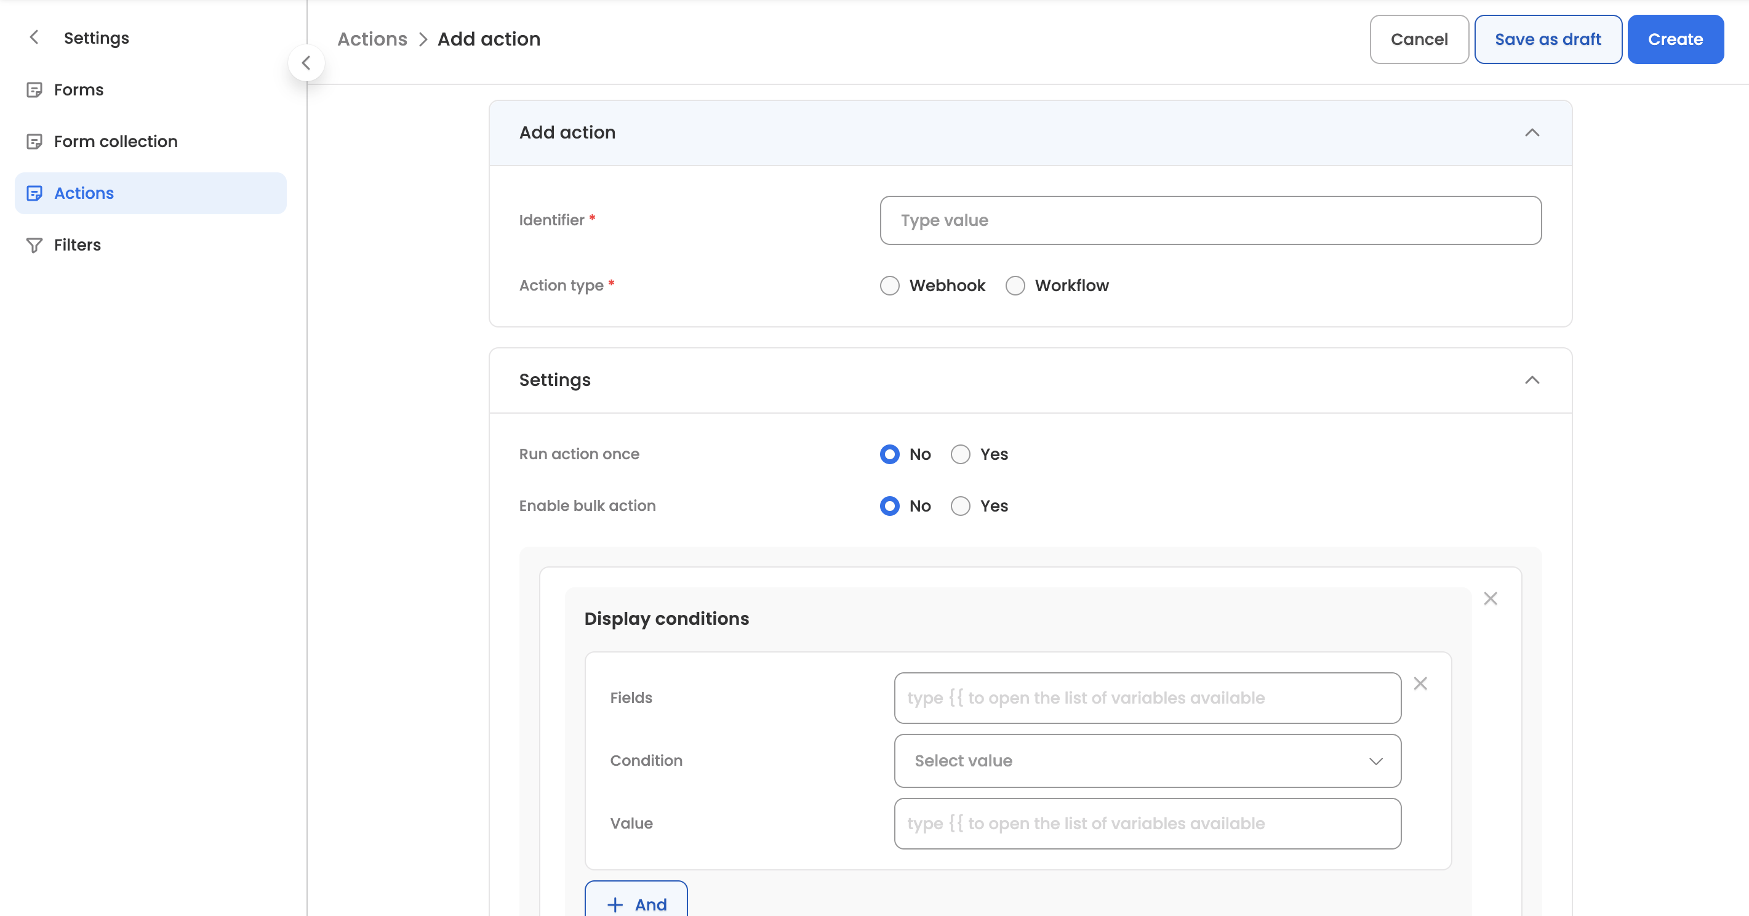Image resolution: width=1749 pixels, height=916 pixels.
Task: Click the Forms sidebar icon
Action: [x=34, y=90]
